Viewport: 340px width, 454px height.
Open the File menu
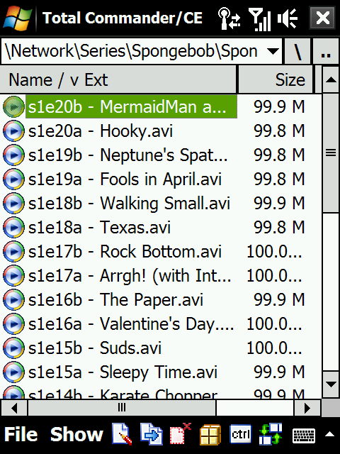(21, 435)
